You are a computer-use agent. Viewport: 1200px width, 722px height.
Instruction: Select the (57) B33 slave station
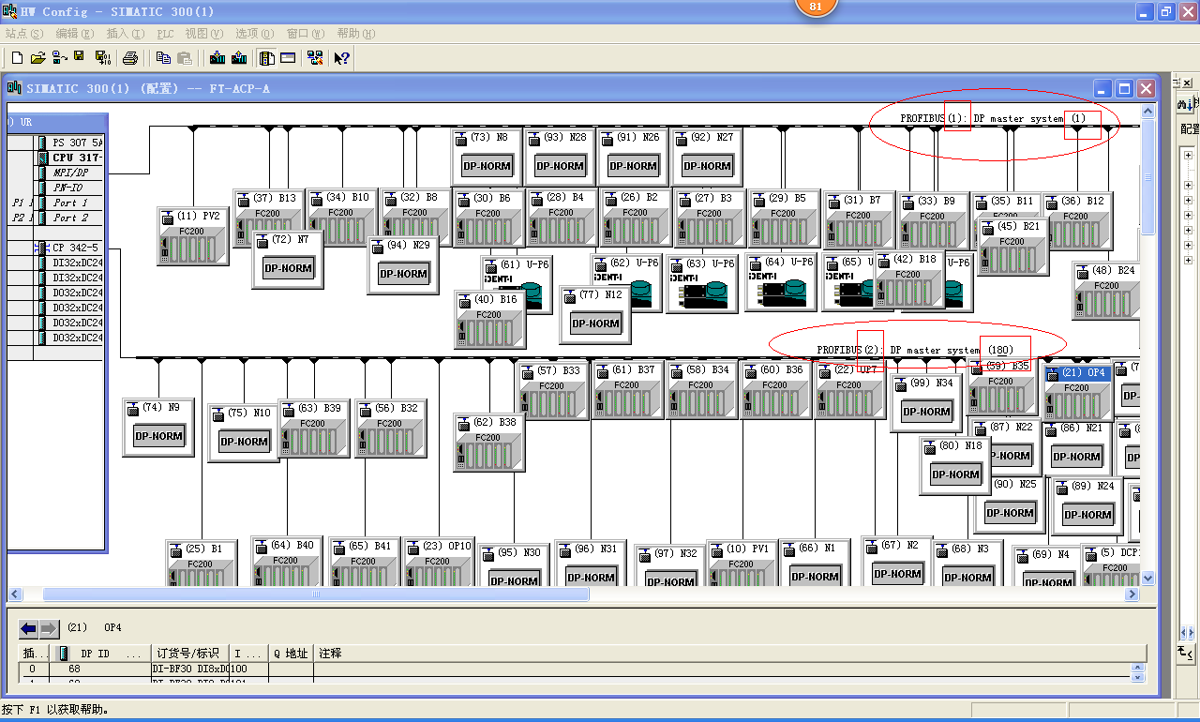pyautogui.click(x=552, y=391)
